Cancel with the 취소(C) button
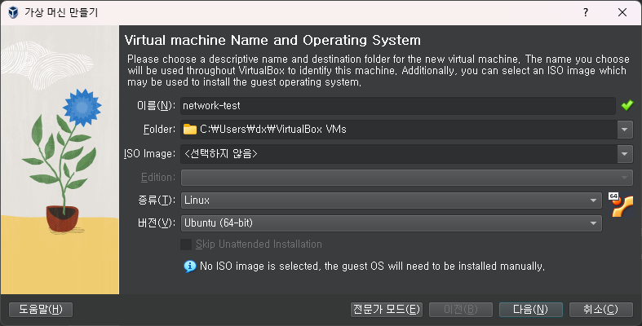Screen dimensions: 642x326 click(601, 309)
